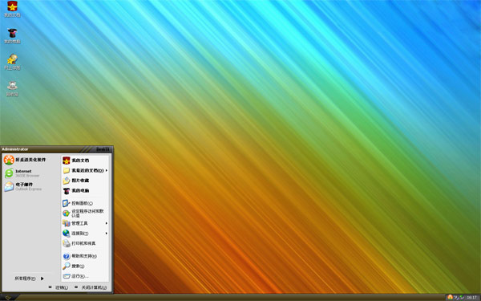This screenshot has width=481, height=301.
Task: Expand recent documents submenu arrow
Action: click(x=107, y=170)
